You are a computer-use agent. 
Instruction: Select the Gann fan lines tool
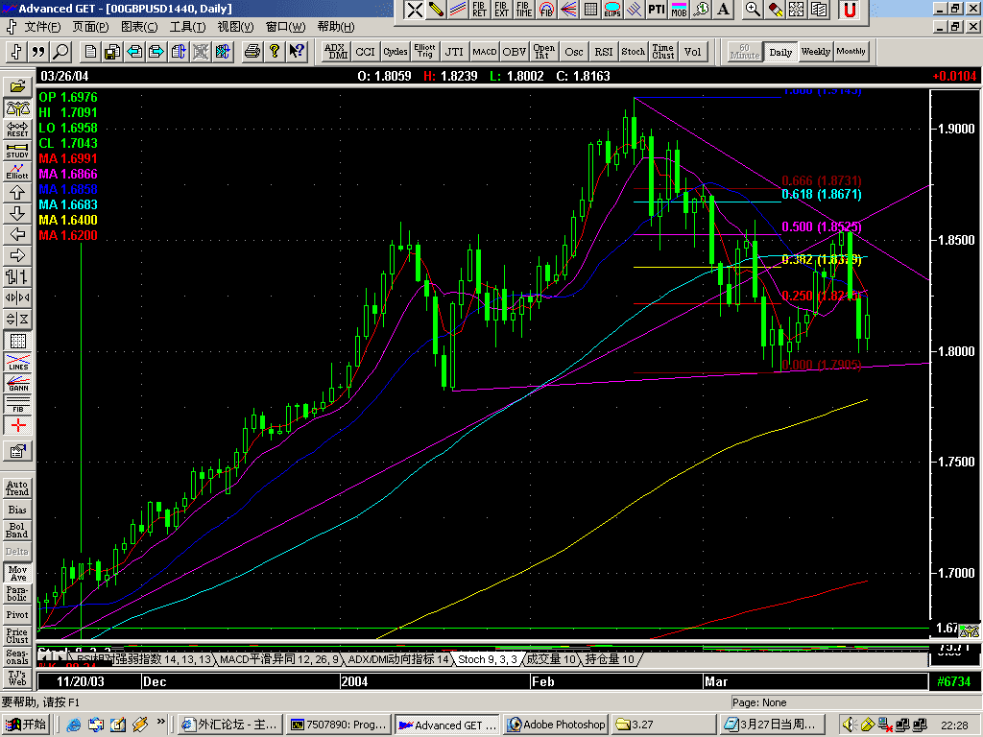[568, 10]
